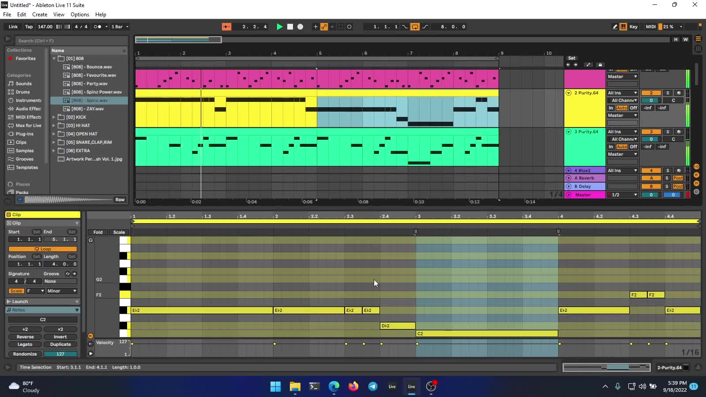Toggle the MIDI map mode switch
The image size is (706, 397).
[x=651, y=26]
